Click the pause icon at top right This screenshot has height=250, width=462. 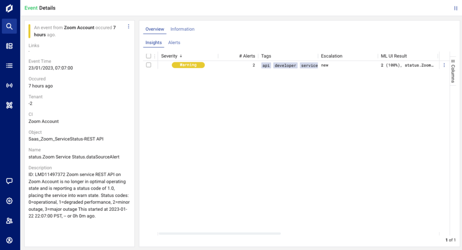pyautogui.click(x=456, y=8)
